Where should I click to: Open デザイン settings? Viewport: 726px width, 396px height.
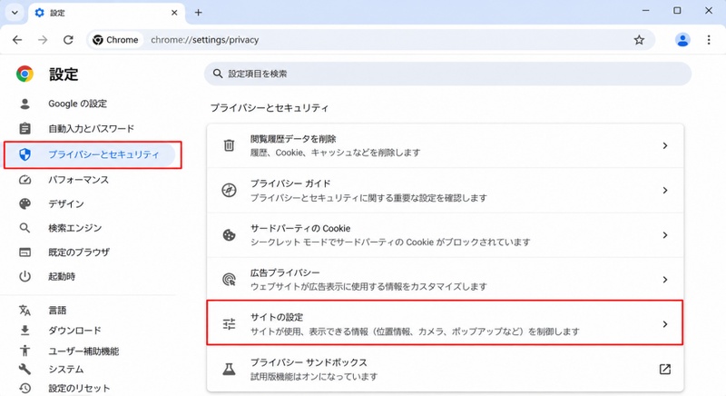(x=66, y=203)
